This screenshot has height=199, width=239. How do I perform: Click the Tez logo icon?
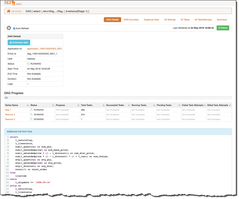[9, 3]
